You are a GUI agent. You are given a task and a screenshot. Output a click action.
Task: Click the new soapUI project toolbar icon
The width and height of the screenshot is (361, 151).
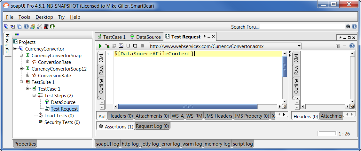6,26
